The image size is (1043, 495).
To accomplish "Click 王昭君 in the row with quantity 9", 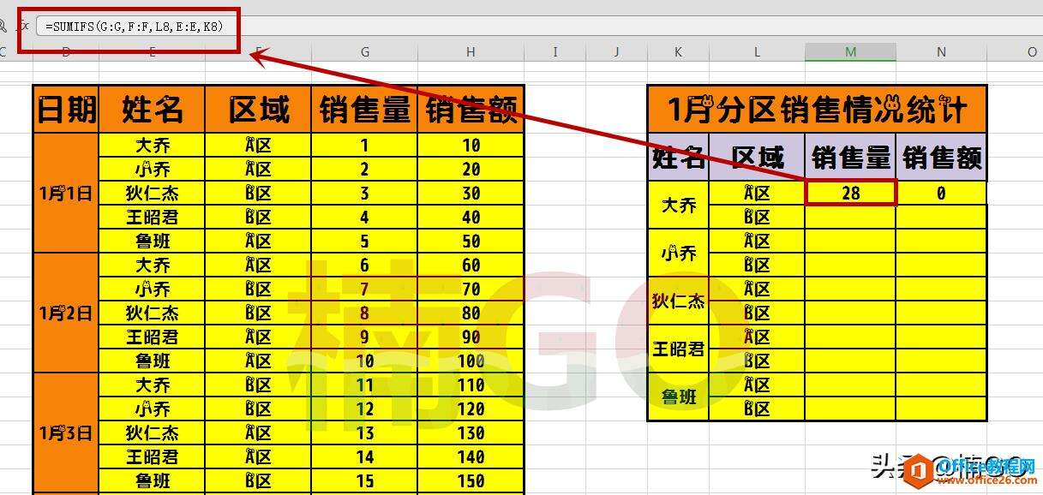I will click(x=153, y=337).
